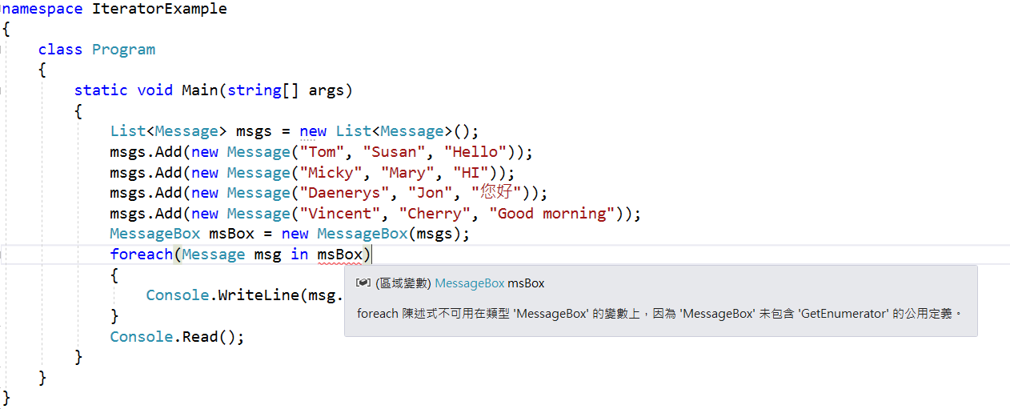Click the msgs variable in the List declaration
The image size is (1010, 409).
254,131
